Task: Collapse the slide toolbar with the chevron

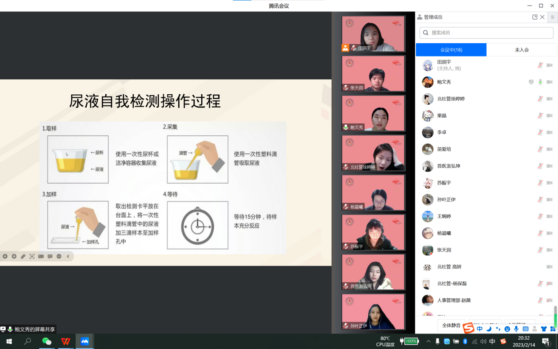Action: (68, 256)
